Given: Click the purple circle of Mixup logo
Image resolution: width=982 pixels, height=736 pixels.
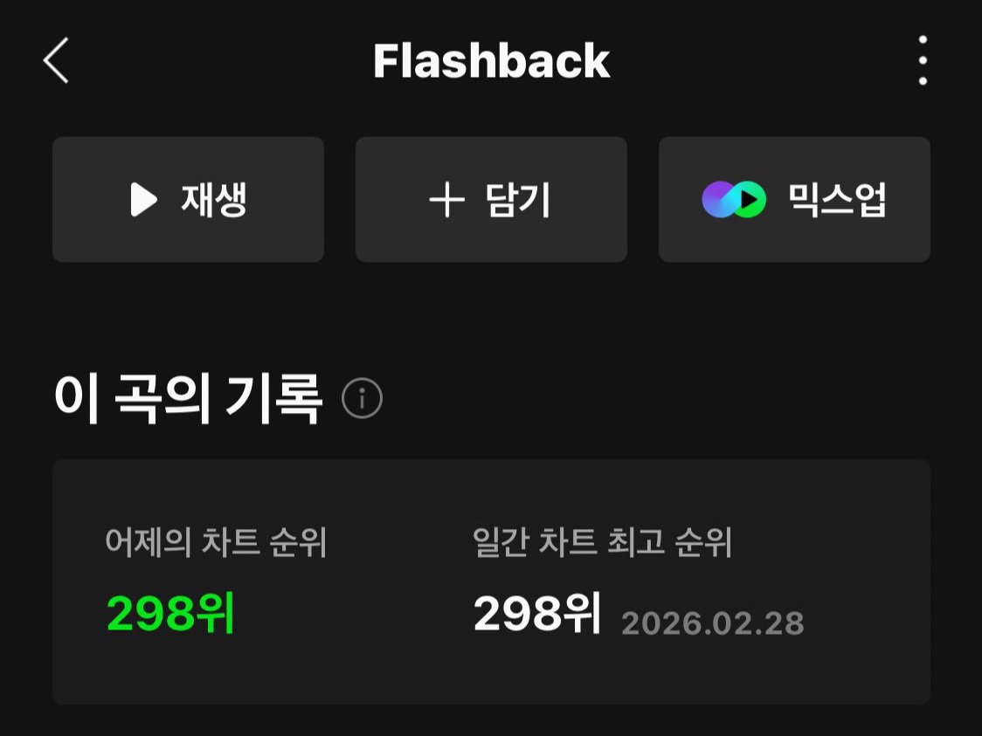Looking at the screenshot, I should click(x=718, y=200).
